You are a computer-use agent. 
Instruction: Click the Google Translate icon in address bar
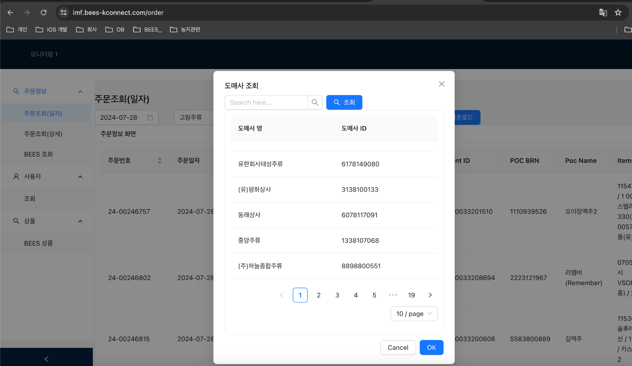click(x=603, y=12)
